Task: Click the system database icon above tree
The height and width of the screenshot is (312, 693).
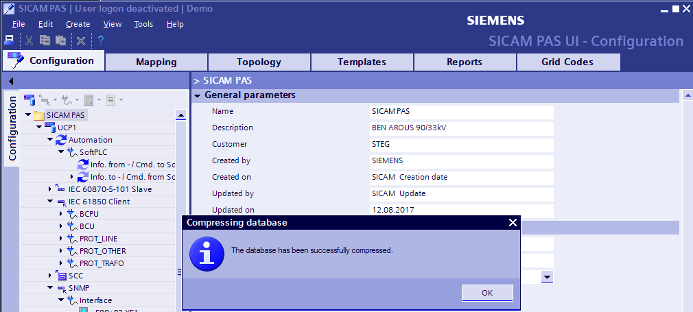Action: (29, 100)
